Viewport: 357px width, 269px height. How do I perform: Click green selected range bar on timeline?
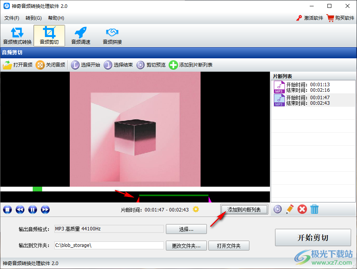click(x=174, y=195)
